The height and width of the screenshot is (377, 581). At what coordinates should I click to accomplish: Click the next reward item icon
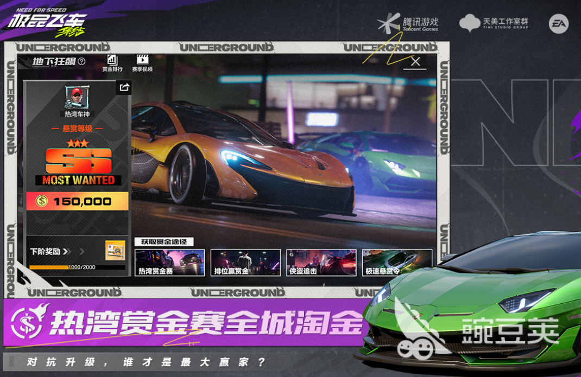pos(115,251)
